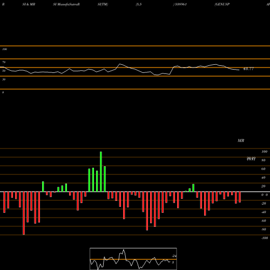Screen dimensions: 270x270
Task: Click the tallest green histogram bar
Action: (101, 172)
